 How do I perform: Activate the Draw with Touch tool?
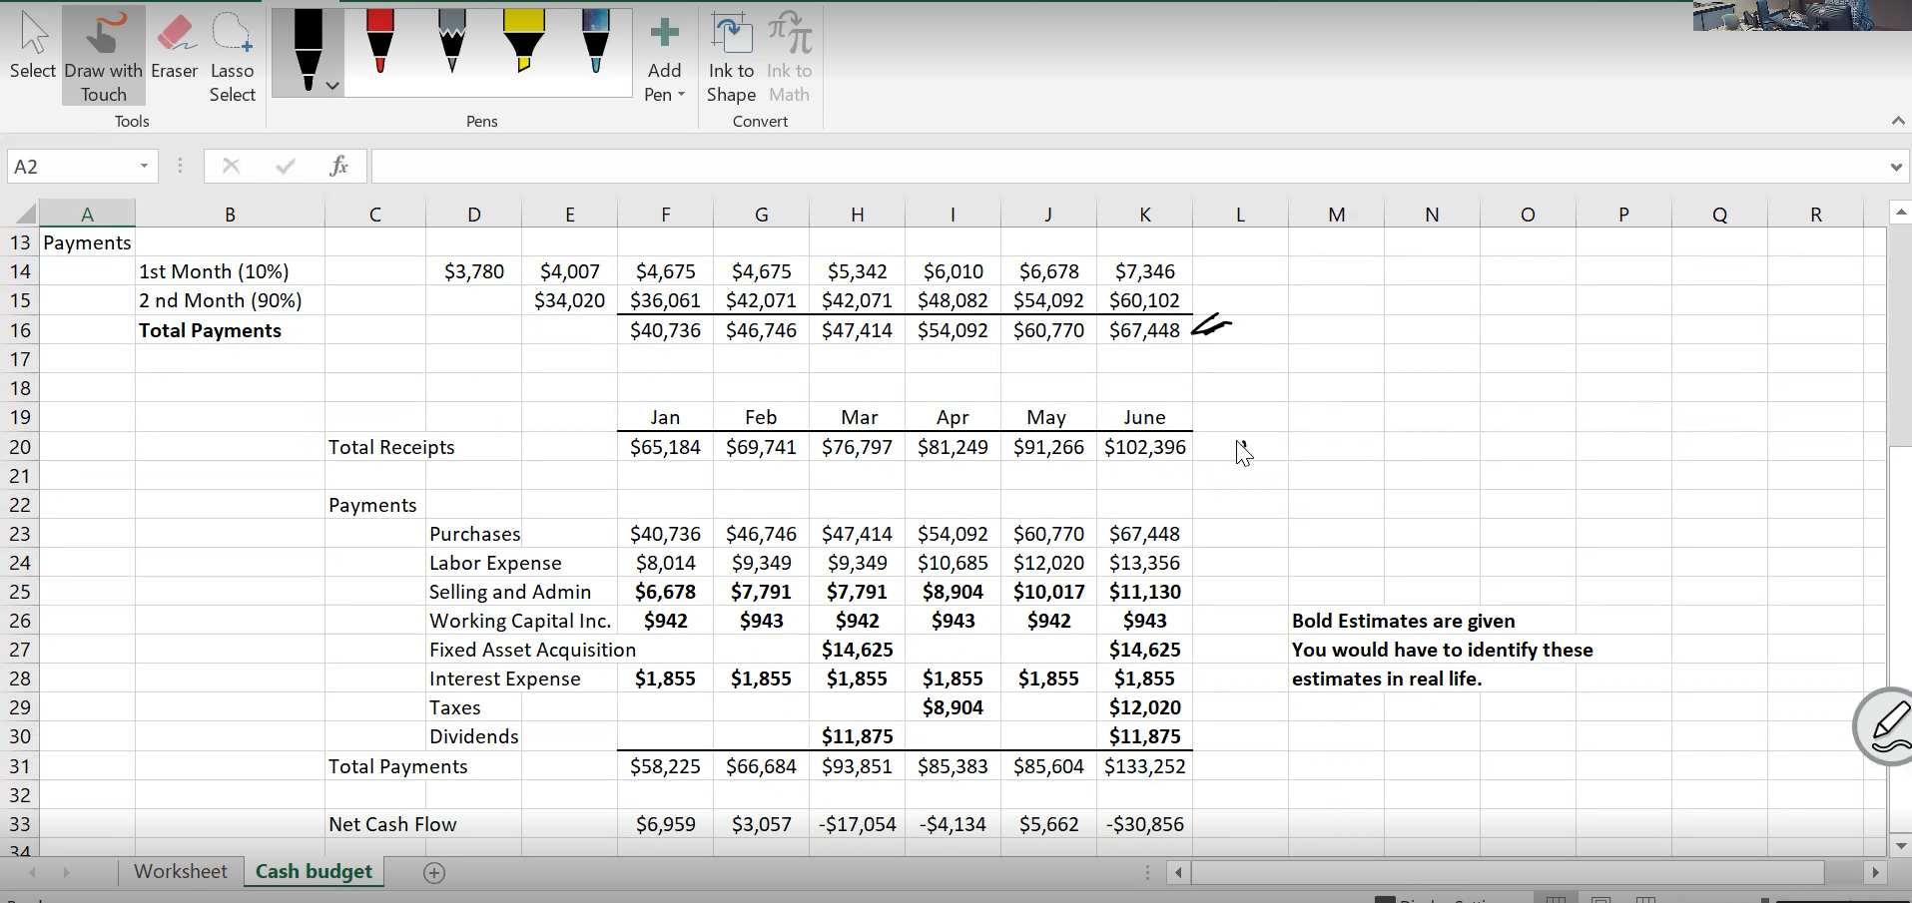tap(104, 55)
